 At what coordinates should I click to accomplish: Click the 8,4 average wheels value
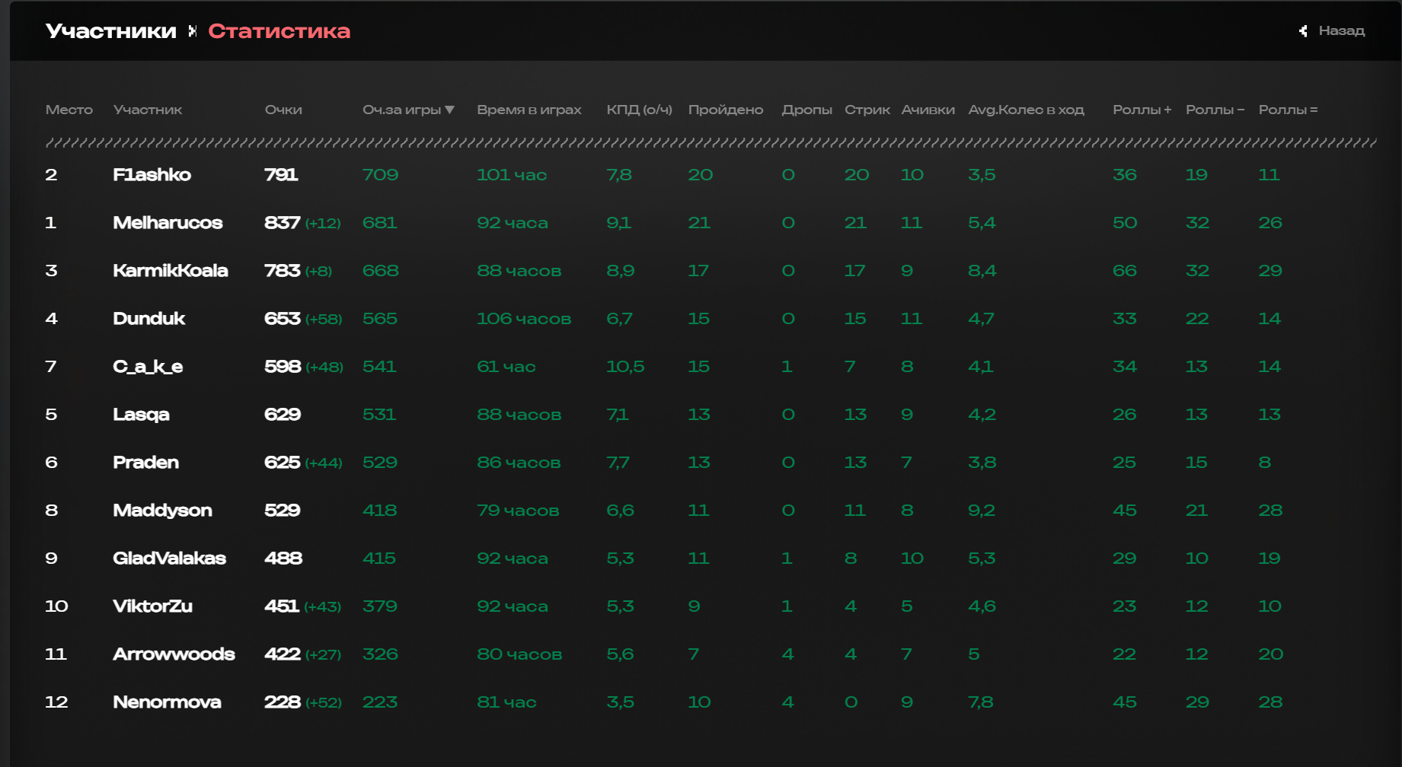982,271
